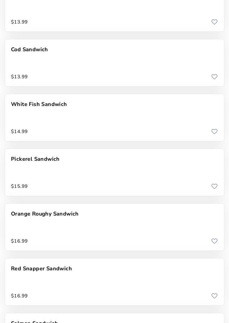The width and height of the screenshot is (229, 323).
Task: Add Pickerel Sandwich to favorites
Action: (214, 186)
